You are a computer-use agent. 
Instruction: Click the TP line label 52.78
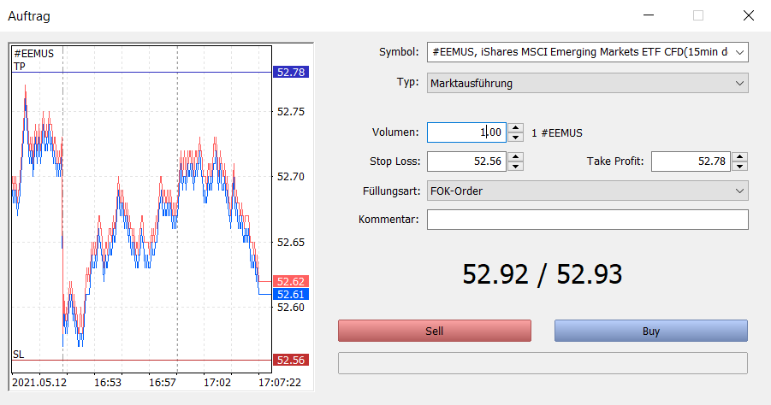point(291,72)
